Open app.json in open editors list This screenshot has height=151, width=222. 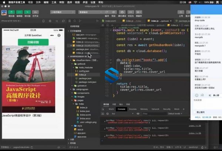tap(84, 35)
